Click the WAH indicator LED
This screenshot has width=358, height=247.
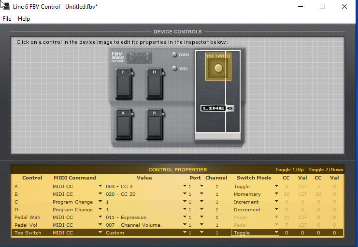(x=175, y=55)
